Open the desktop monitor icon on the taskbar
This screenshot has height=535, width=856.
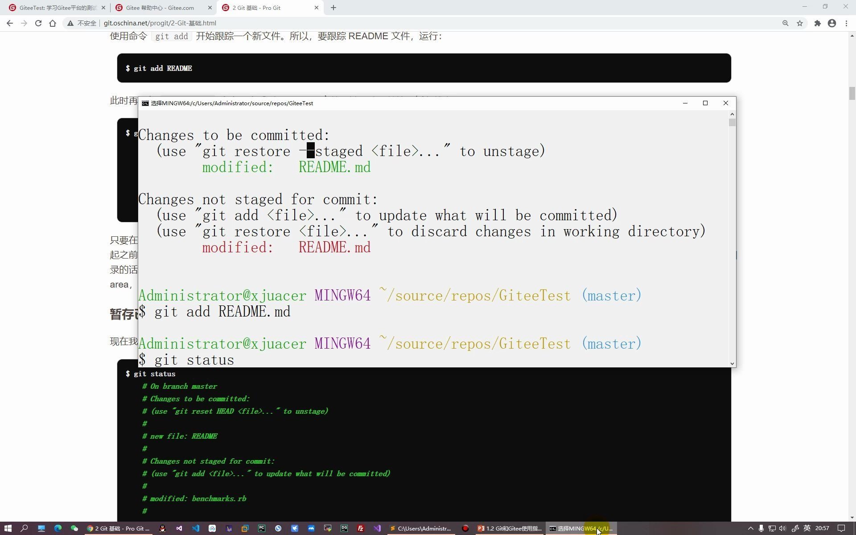click(x=41, y=528)
